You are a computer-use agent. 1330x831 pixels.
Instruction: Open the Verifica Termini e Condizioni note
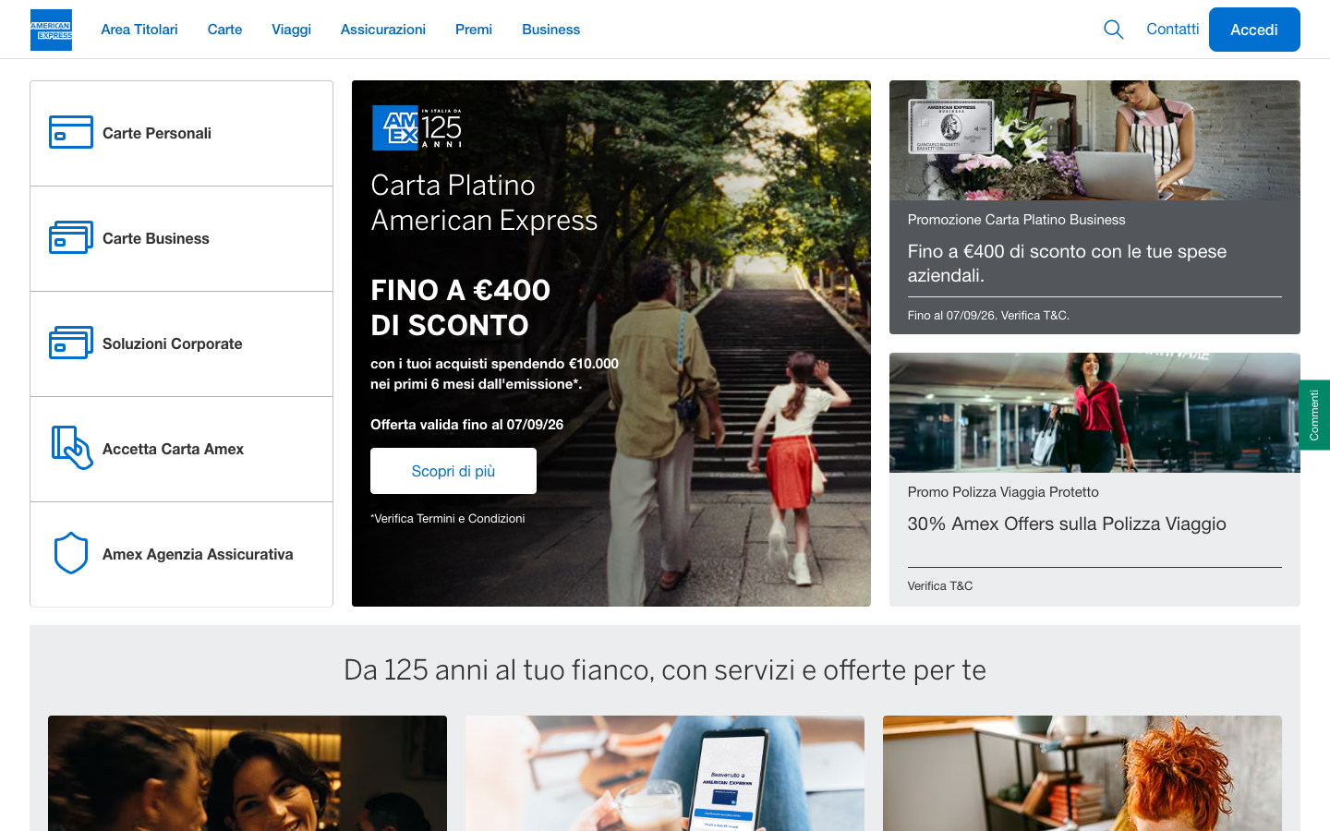[x=448, y=519]
